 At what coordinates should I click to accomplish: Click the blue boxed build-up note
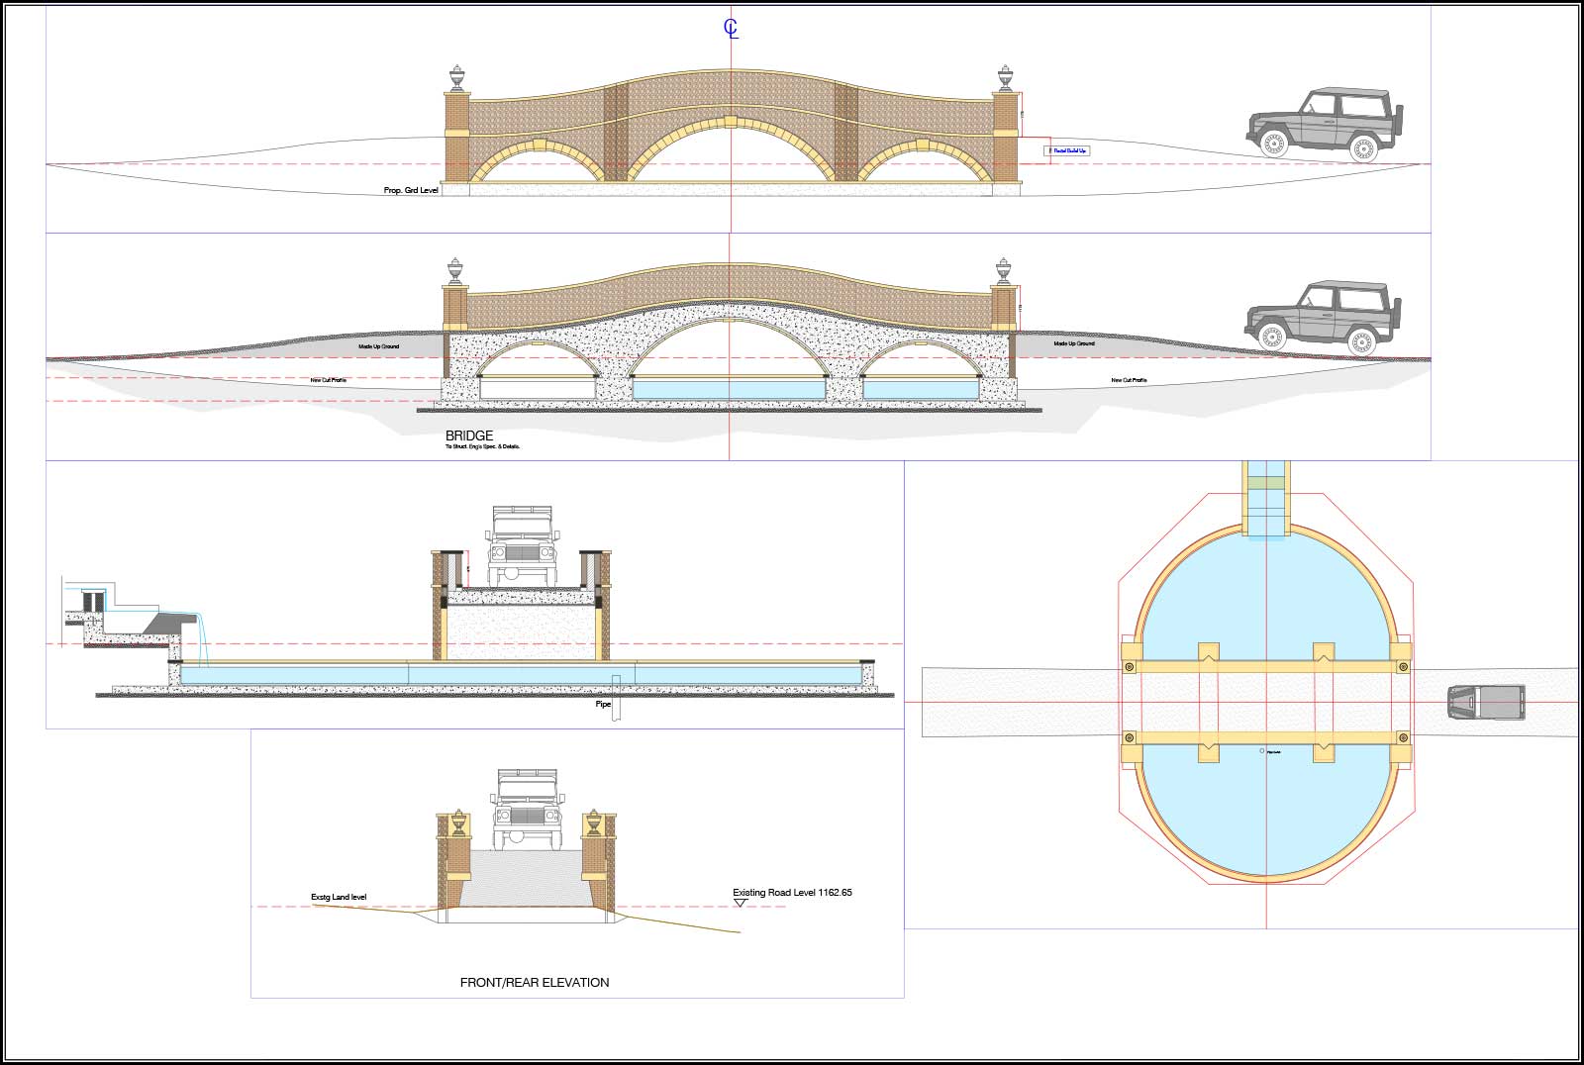coord(1069,150)
